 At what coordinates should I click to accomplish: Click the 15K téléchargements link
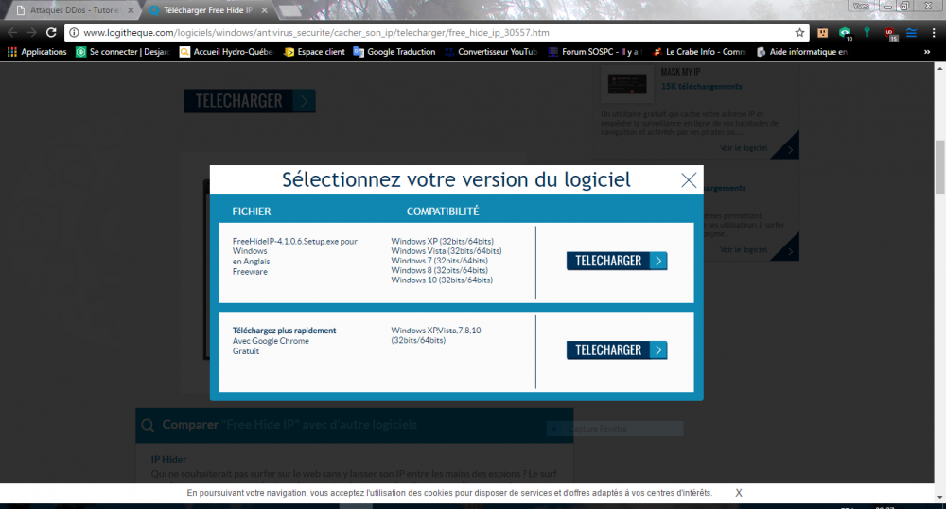pyautogui.click(x=701, y=86)
